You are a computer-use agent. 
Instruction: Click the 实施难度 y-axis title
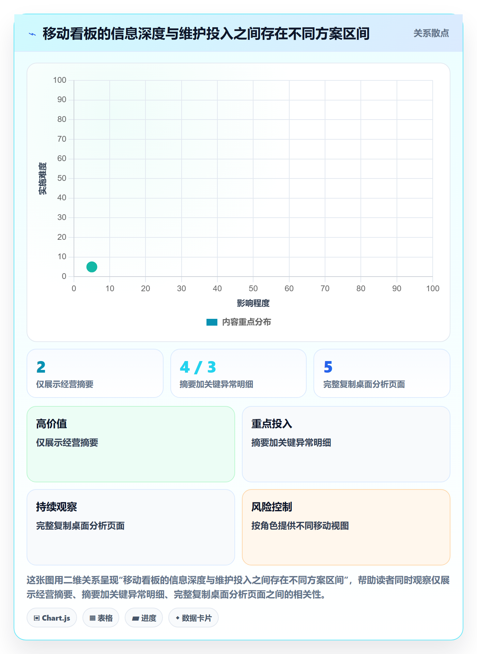tap(43, 178)
